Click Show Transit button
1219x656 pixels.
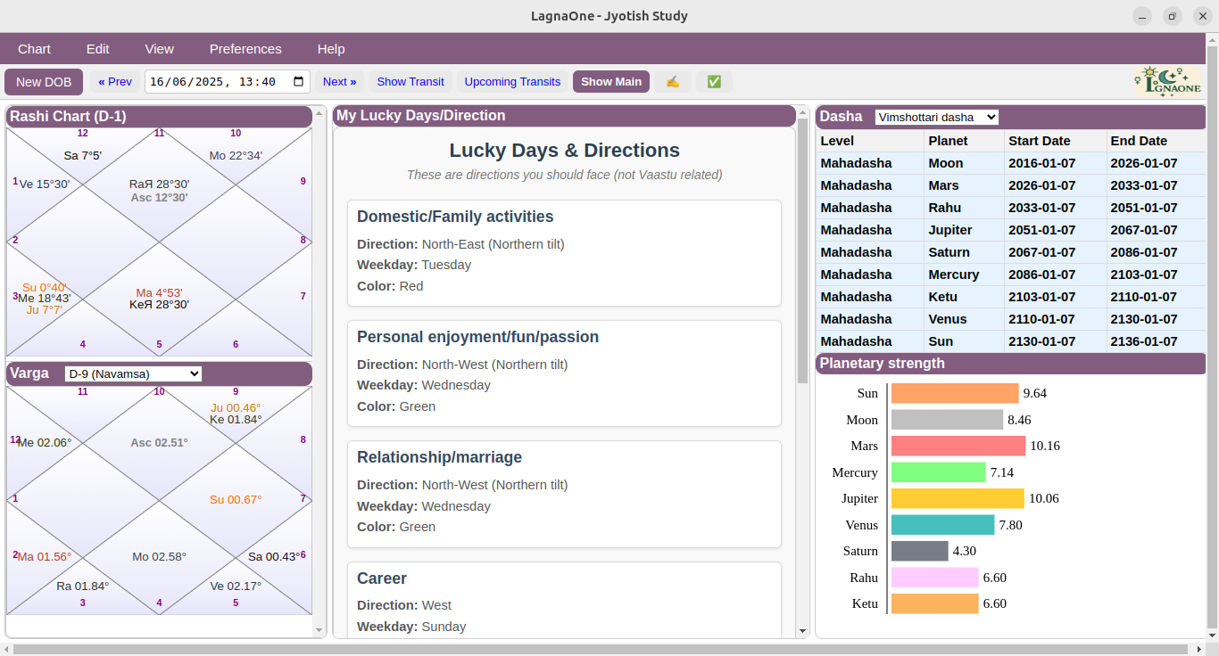[x=410, y=82]
